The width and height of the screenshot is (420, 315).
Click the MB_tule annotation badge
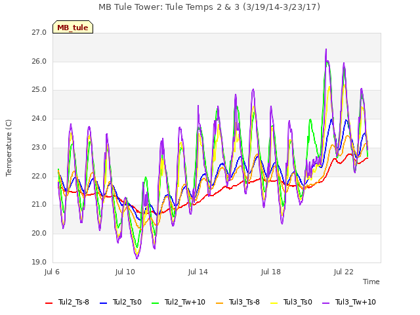(x=73, y=27)
